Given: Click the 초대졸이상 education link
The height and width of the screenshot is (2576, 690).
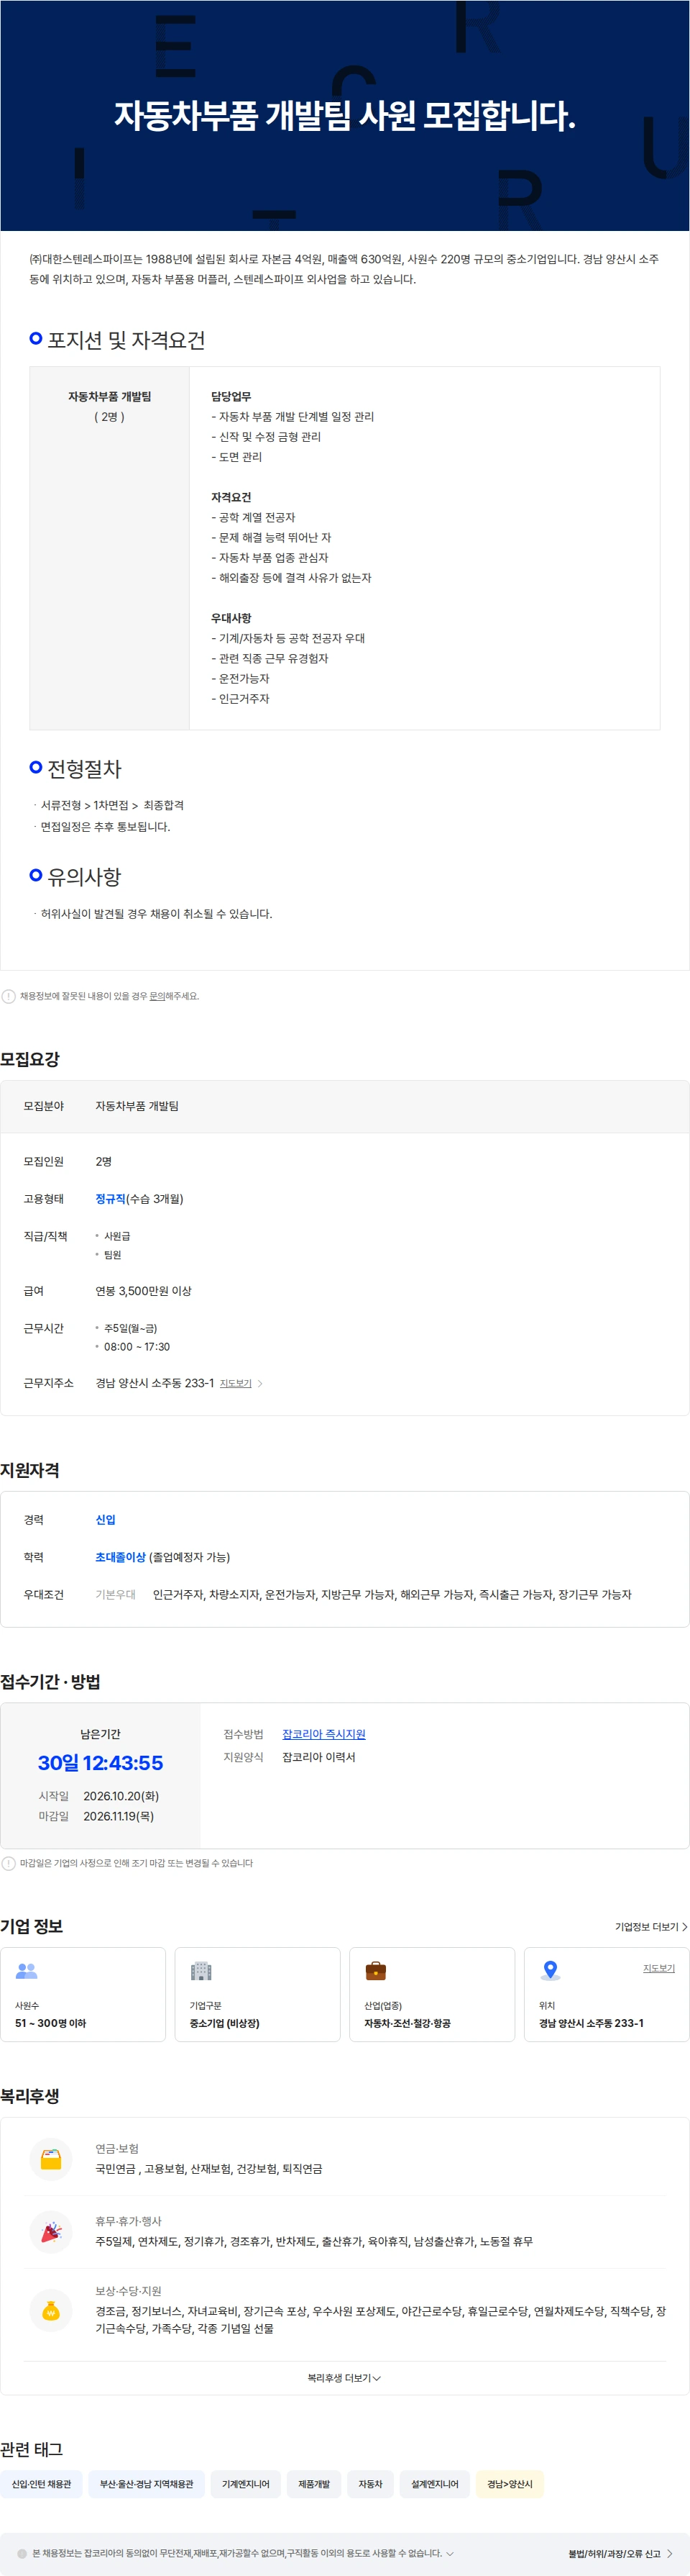Looking at the screenshot, I should [121, 1557].
